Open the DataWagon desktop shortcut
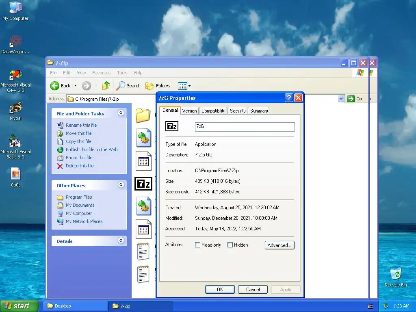Viewport: 416px width, 312px height. coord(15,44)
